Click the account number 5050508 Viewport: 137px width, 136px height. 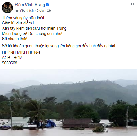[10, 63]
